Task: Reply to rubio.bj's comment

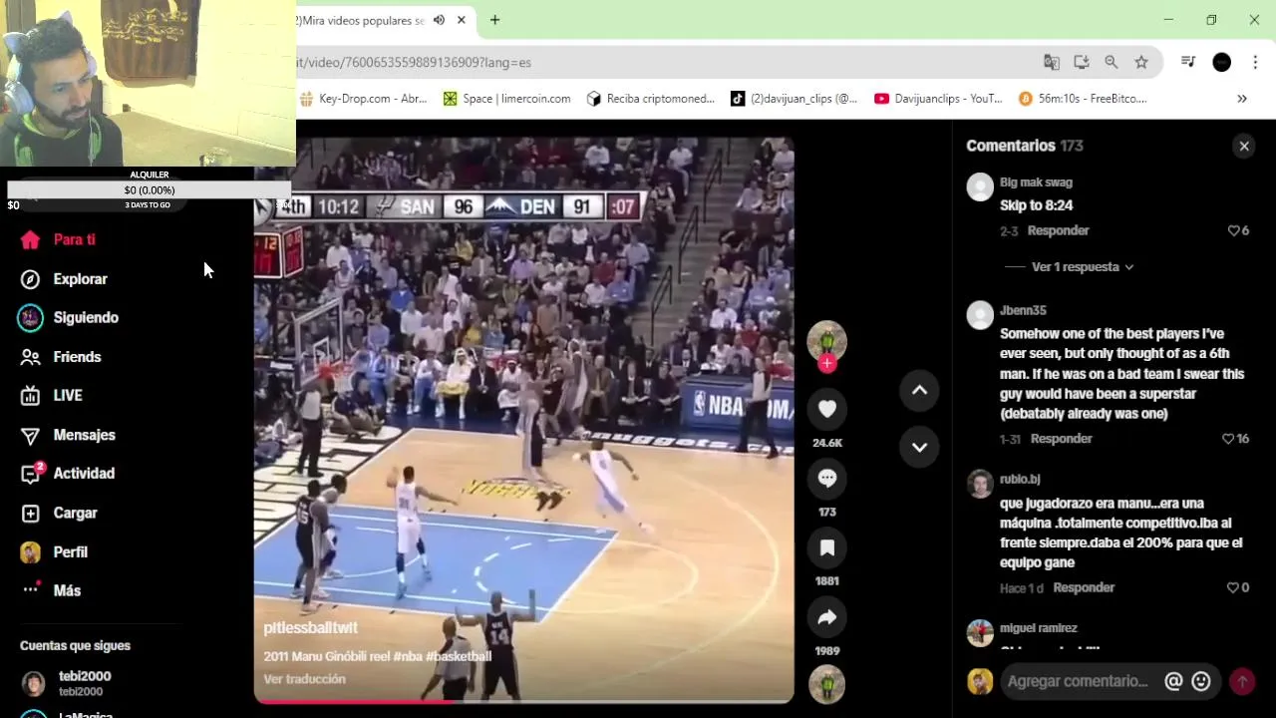Action: tap(1084, 587)
